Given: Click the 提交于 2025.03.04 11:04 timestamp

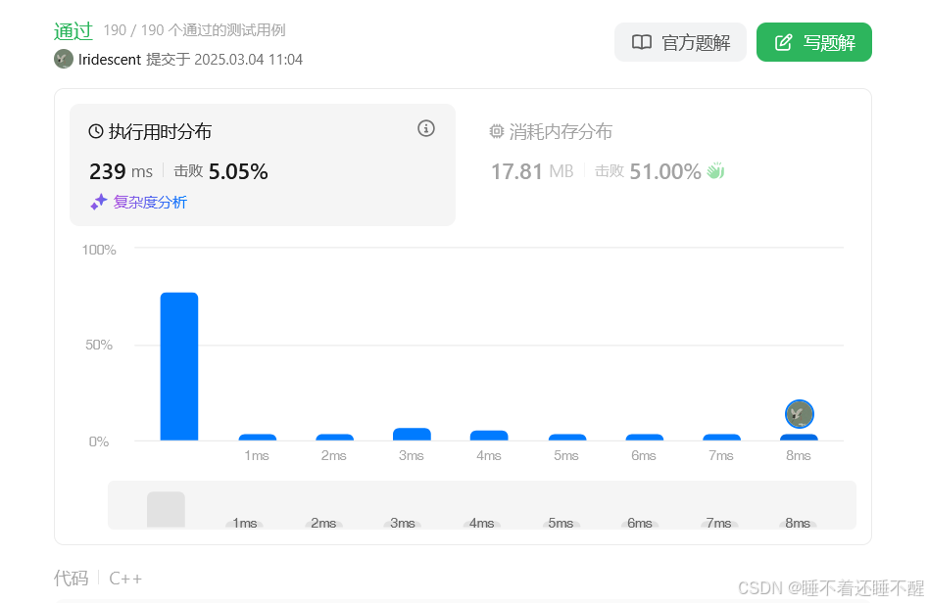Looking at the screenshot, I should click(x=224, y=60).
